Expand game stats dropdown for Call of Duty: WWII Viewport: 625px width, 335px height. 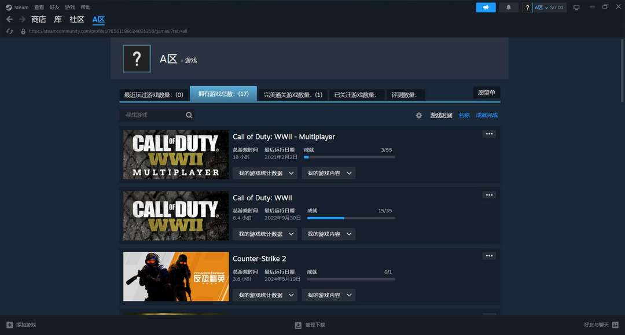click(x=265, y=234)
